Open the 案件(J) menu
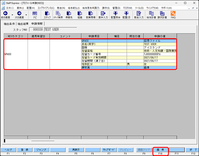Image resolution: width=199 pixels, height=156 pixels. click(x=20, y=8)
